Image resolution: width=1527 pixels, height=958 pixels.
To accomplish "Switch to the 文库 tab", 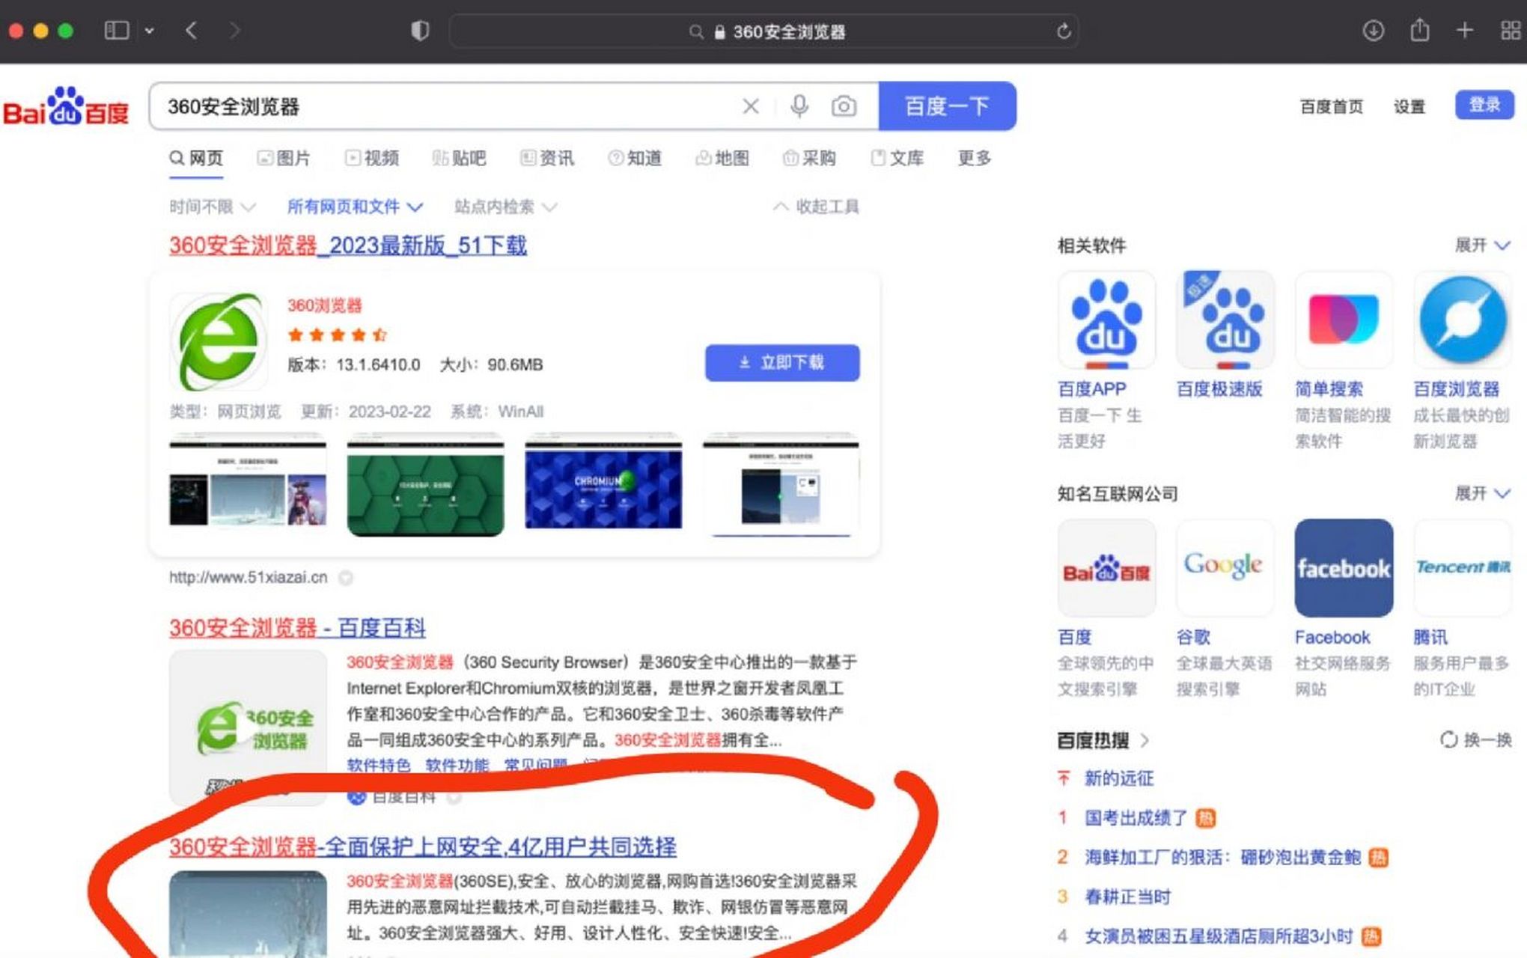I will 897,158.
